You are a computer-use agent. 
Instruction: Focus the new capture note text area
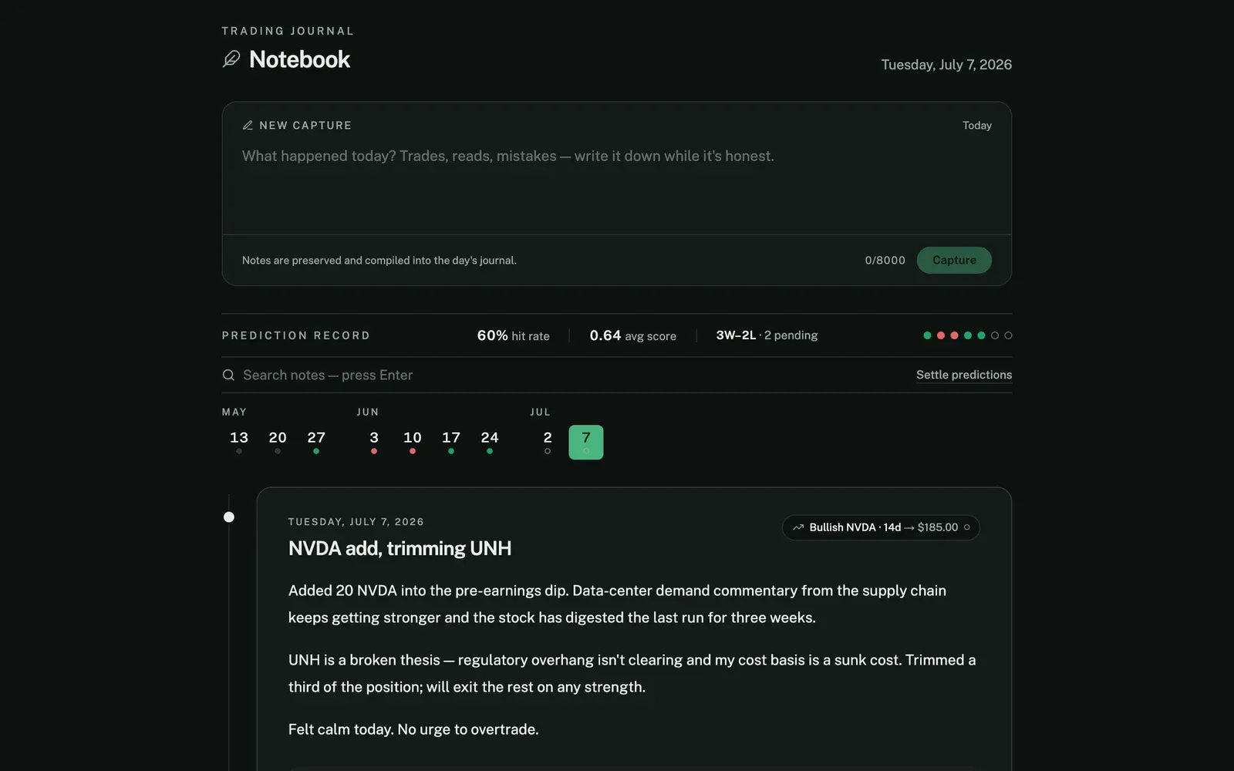[x=616, y=185]
